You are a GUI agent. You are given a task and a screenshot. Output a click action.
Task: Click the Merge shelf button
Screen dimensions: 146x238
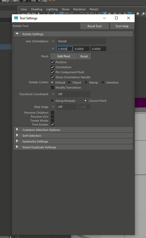click(x=6, y=1)
